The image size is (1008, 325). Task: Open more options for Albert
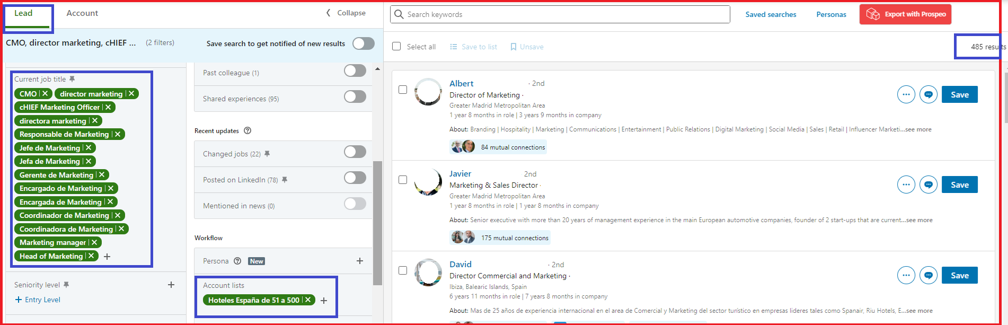906,95
